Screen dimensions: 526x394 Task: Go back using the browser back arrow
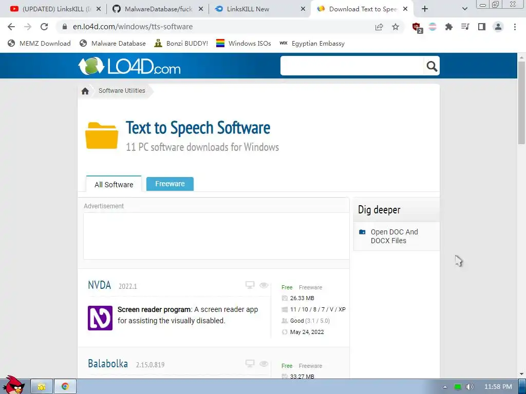pos(11,27)
